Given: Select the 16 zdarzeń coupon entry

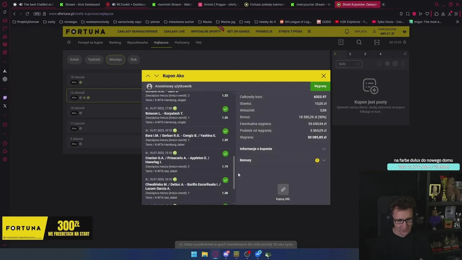Looking at the screenshot, I should pyautogui.click(x=104, y=95).
